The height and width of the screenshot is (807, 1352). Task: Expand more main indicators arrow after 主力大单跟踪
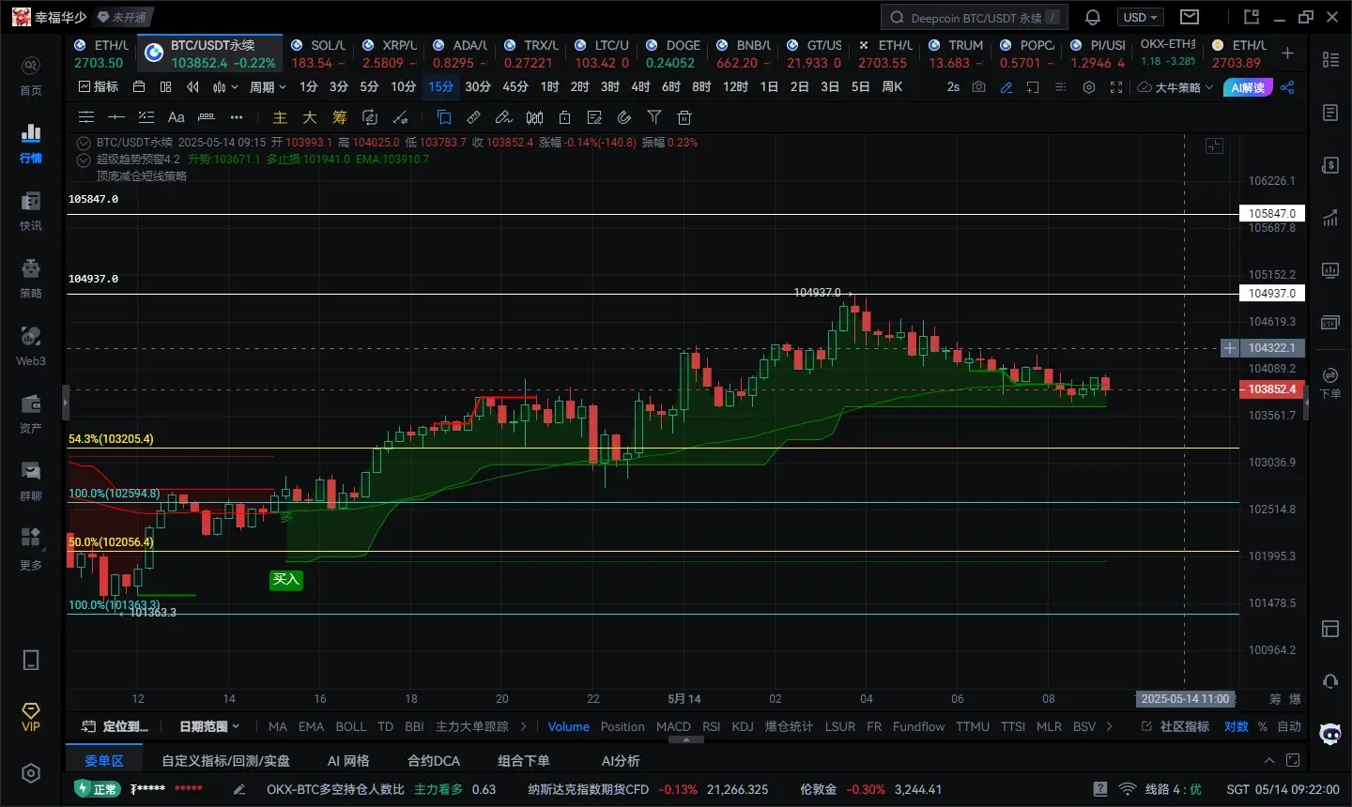(523, 726)
